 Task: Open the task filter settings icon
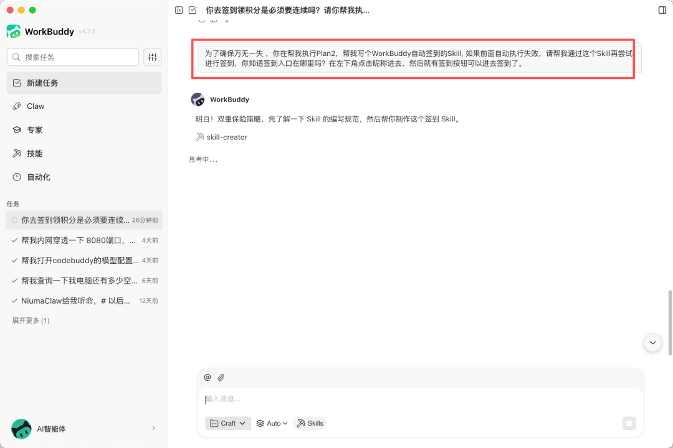[153, 57]
